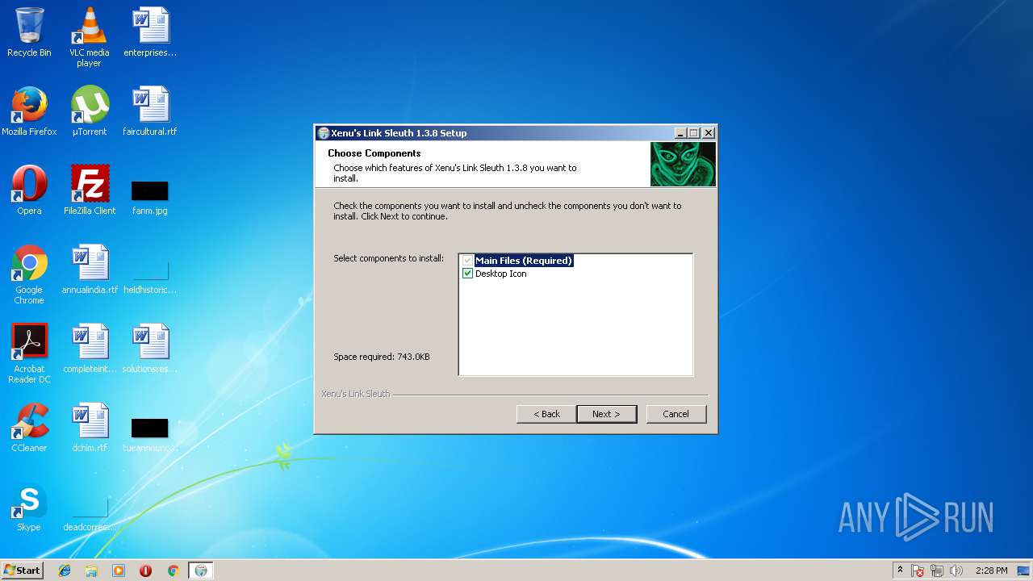Image resolution: width=1033 pixels, height=581 pixels.
Task: Close the Xenu setup window
Action: click(709, 133)
